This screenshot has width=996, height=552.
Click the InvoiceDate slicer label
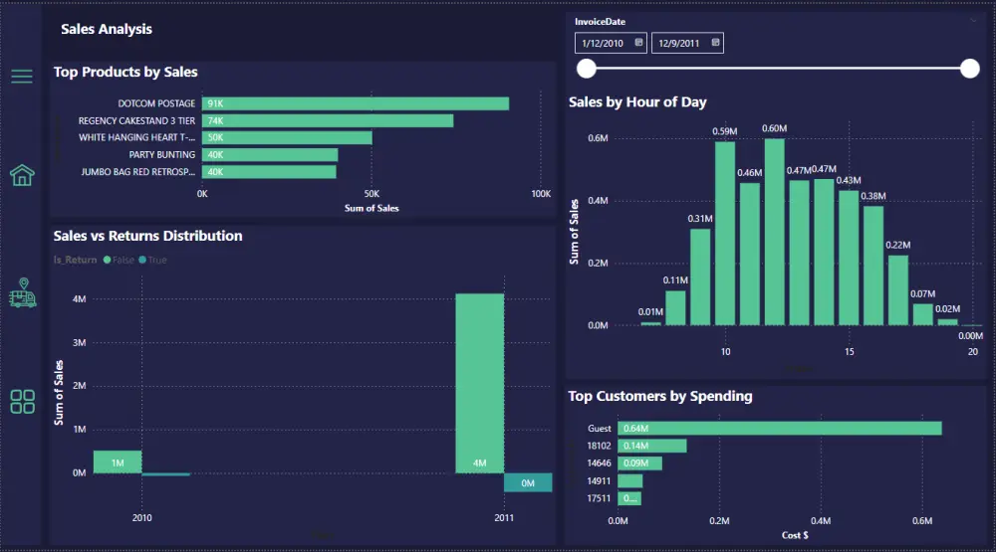[x=600, y=22]
